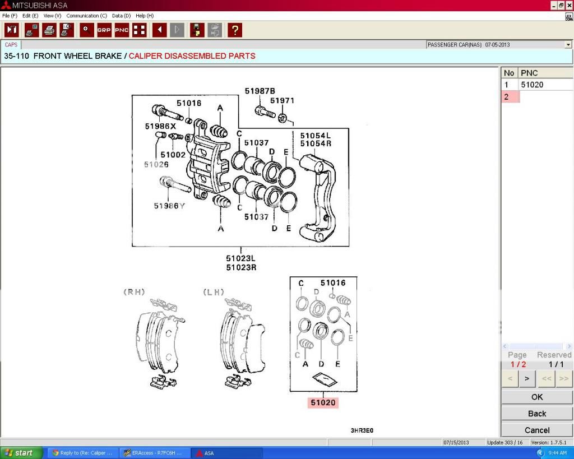Screen dimensions: 574x459
Task: Click the OK button
Action: coord(536,397)
